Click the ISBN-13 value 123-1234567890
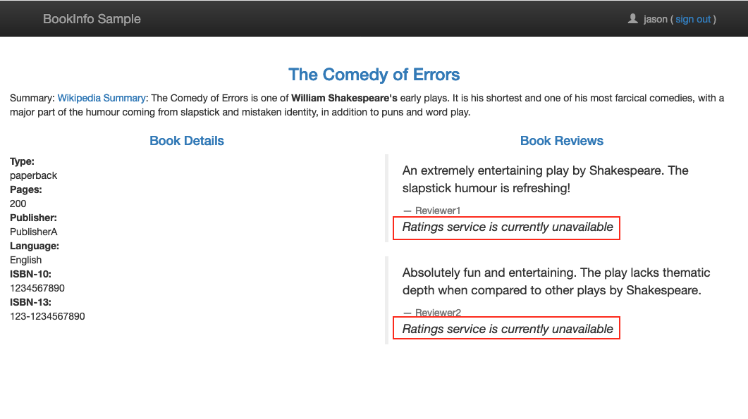The image size is (748, 419). (47, 316)
